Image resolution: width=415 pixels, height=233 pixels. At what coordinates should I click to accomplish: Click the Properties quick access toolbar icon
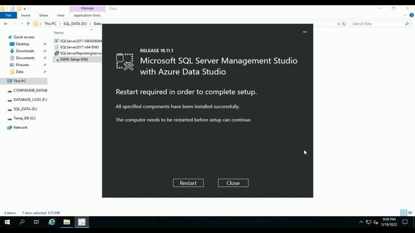(x=12, y=8)
